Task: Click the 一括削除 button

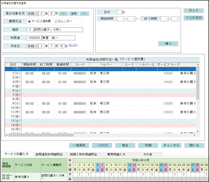Action: pyautogui.click(x=102, y=146)
